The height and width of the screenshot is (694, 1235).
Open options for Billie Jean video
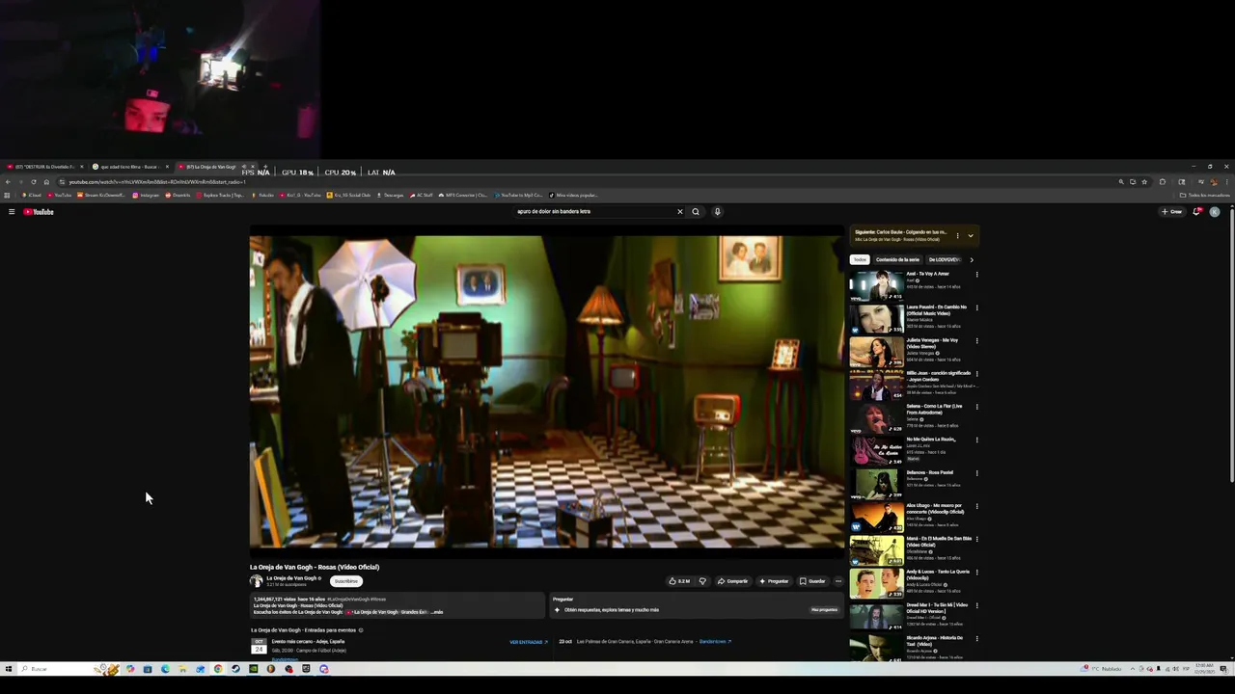[976, 374]
